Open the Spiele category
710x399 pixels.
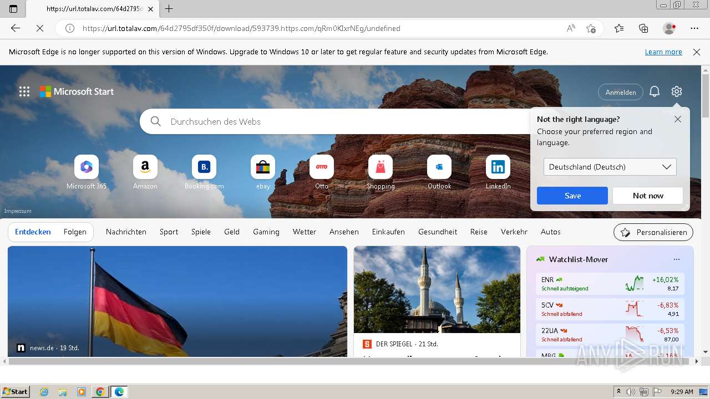click(201, 232)
